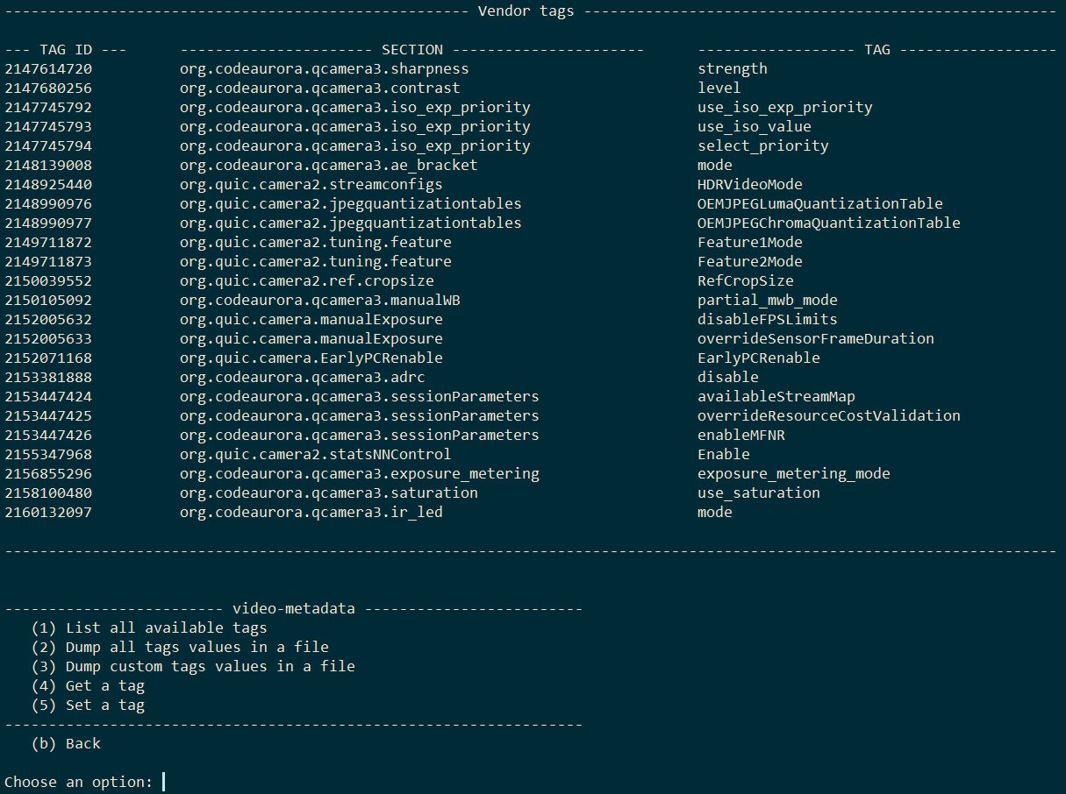The image size is (1066, 794).
Task: Click the 'exposure_metering_mode' tag name
Action: click(794, 473)
